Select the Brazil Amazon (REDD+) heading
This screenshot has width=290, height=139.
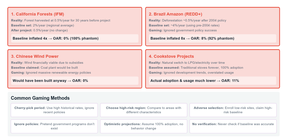coord(175,14)
